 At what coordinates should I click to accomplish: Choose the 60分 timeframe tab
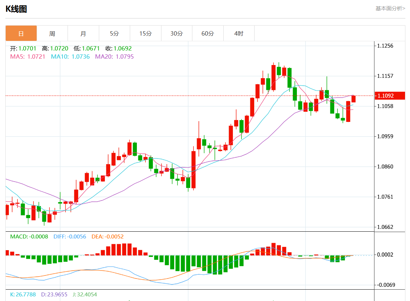point(208,33)
